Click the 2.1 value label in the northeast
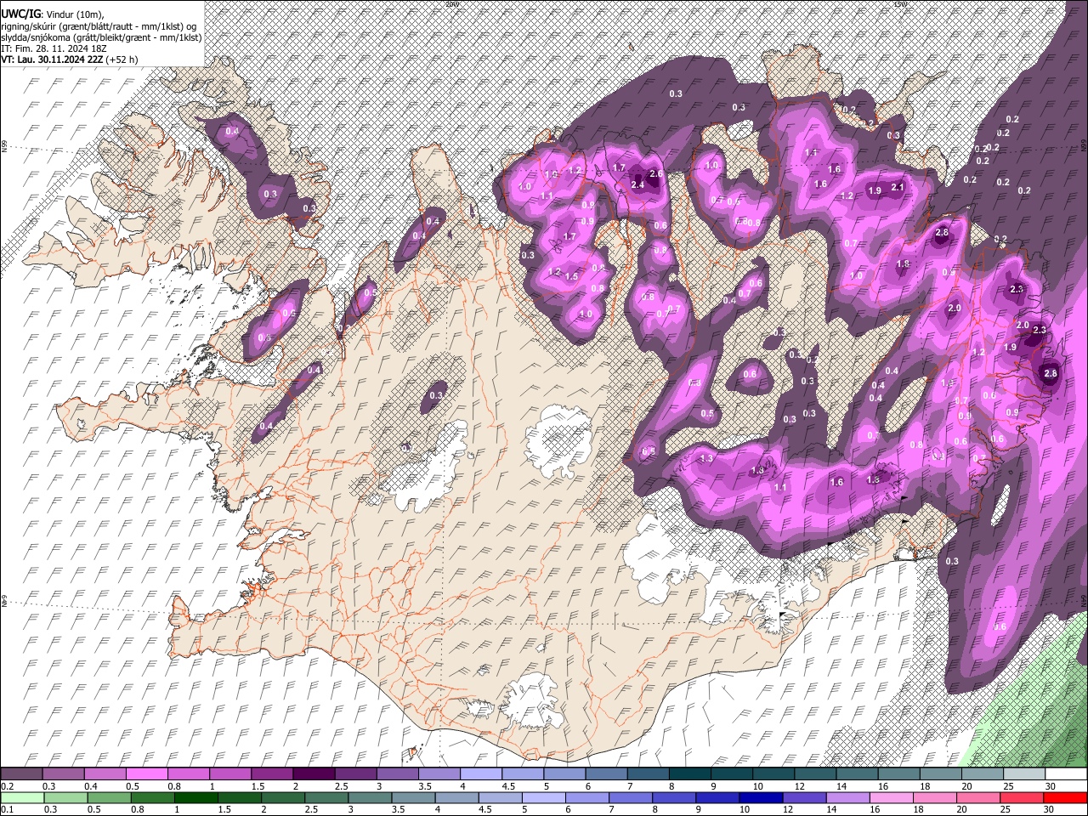The width and height of the screenshot is (1088, 816). [897, 187]
